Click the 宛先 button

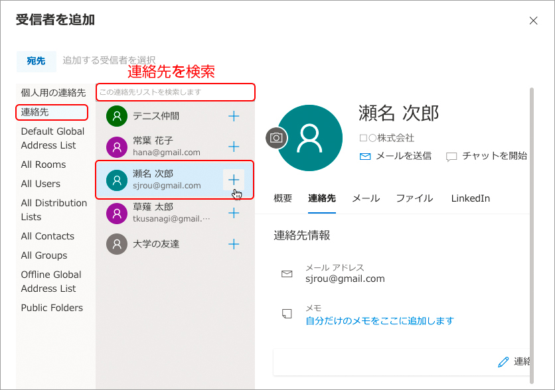36,61
